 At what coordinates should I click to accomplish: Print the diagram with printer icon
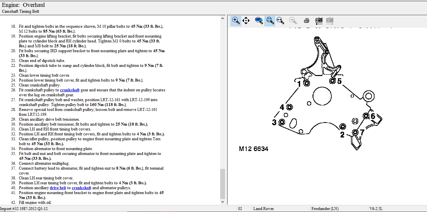[306, 21]
